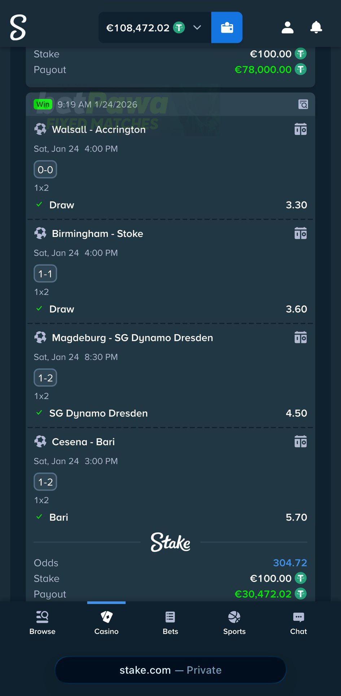
Task: Toggle the Tether currency icon beside the Payout amount
Action: (301, 594)
